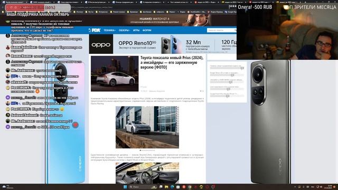Viewport: 338px width, 190px height.
Task: Open the white Prius night thumbnail
Action: pyautogui.click(x=115, y=74)
